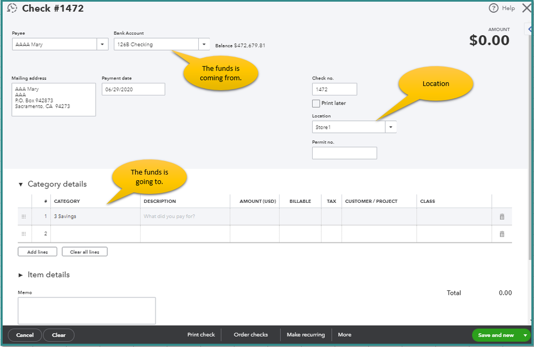Grab the row 1 drag handle
Image resolution: width=534 pixels, height=347 pixels.
pyautogui.click(x=24, y=217)
